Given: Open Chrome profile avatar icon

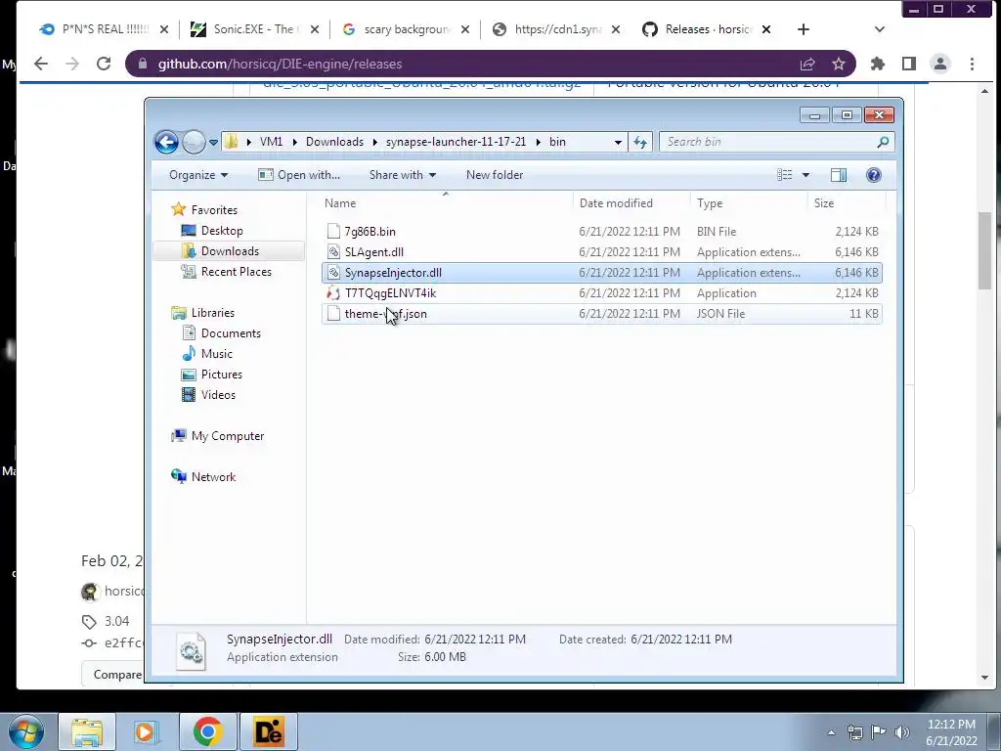Looking at the screenshot, I should 940,64.
